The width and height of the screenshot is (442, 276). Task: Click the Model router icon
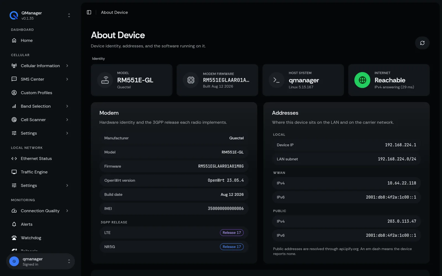coord(105,80)
